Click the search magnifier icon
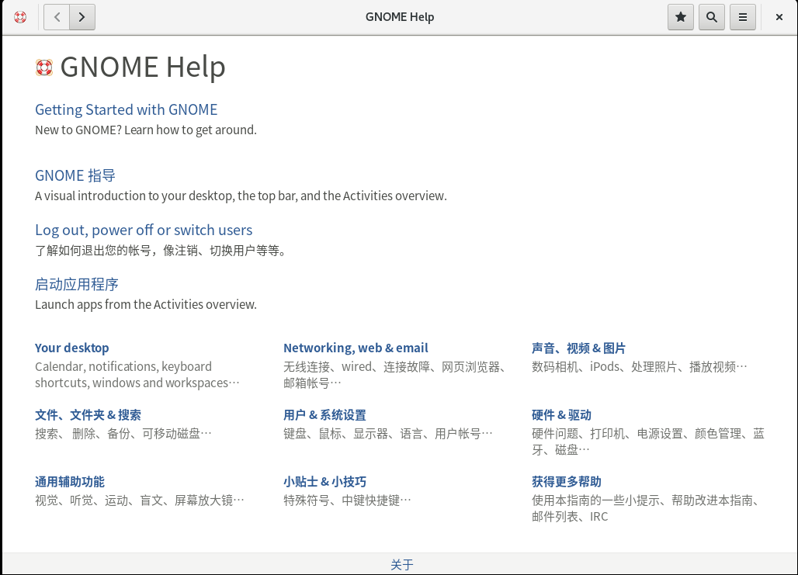 tap(712, 17)
